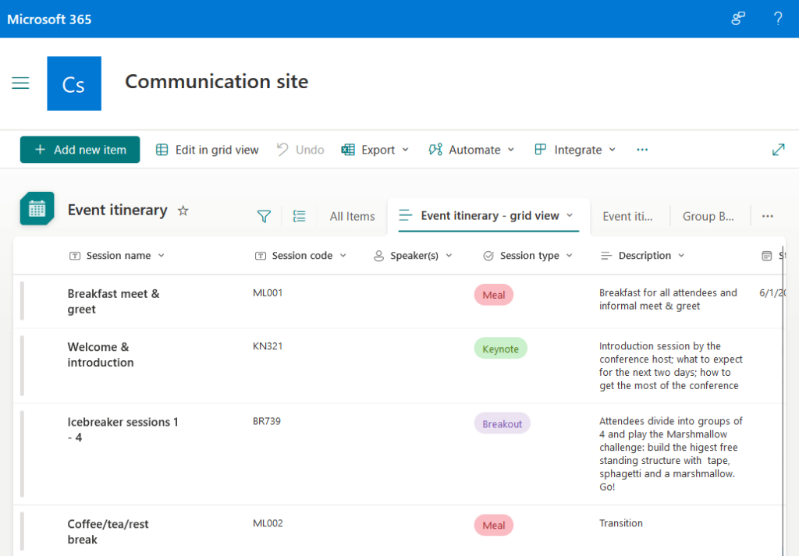The image size is (799, 556).
Task: Expand content to full screen
Action: coord(778,150)
